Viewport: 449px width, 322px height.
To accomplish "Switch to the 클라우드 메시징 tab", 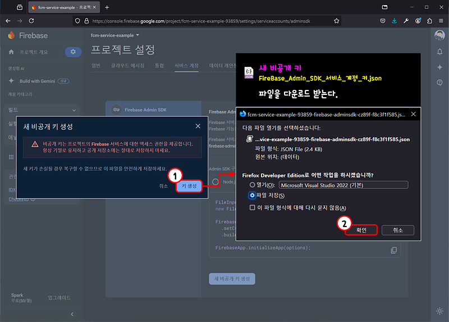I will (128, 66).
